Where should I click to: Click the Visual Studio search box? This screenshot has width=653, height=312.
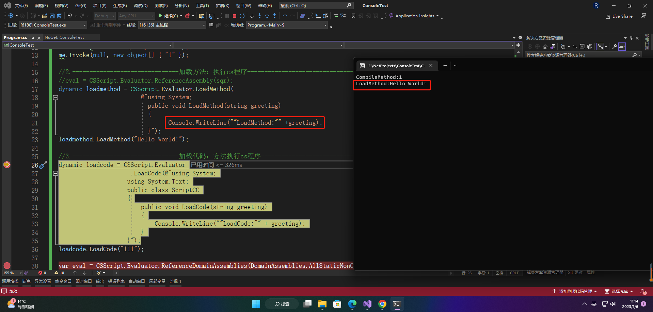tap(316, 6)
